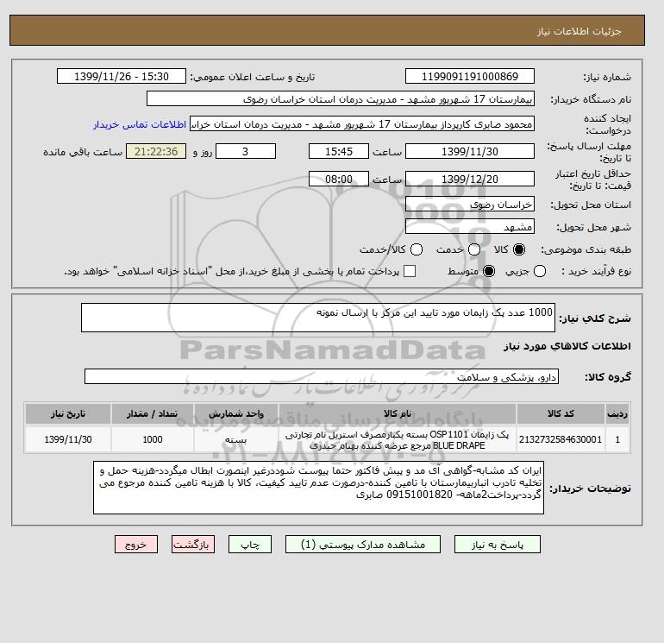Click the announcement date field 1399/11/26 - 15:30
Screen dimensions: 664x643
point(122,76)
